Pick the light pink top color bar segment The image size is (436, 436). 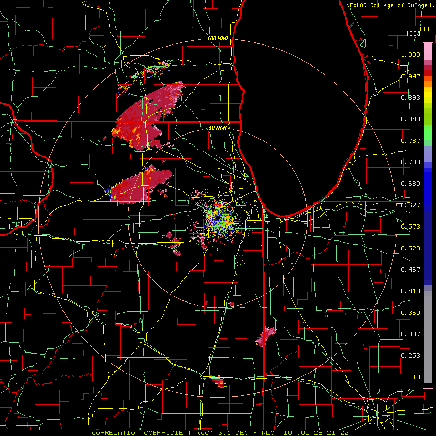point(428,51)
